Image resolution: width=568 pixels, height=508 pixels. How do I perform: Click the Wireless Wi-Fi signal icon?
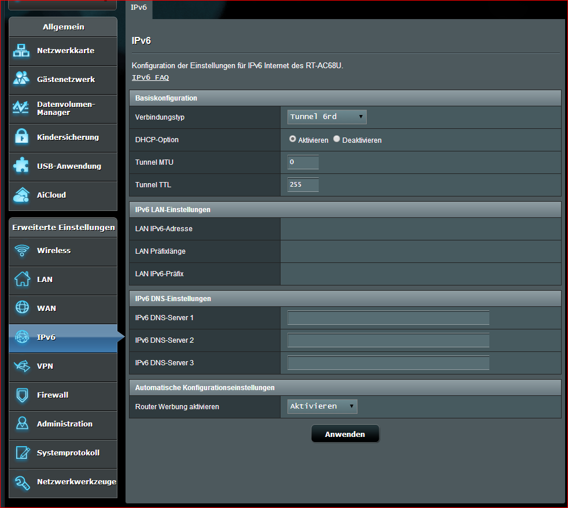click(x=22, y=250)
